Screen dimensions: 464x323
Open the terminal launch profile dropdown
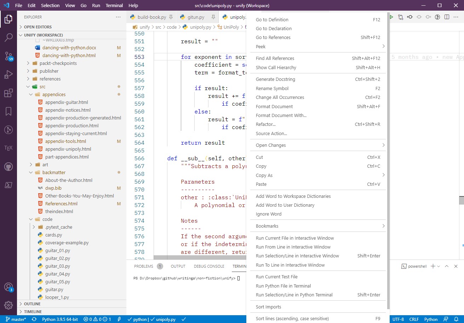coord(439,266)
